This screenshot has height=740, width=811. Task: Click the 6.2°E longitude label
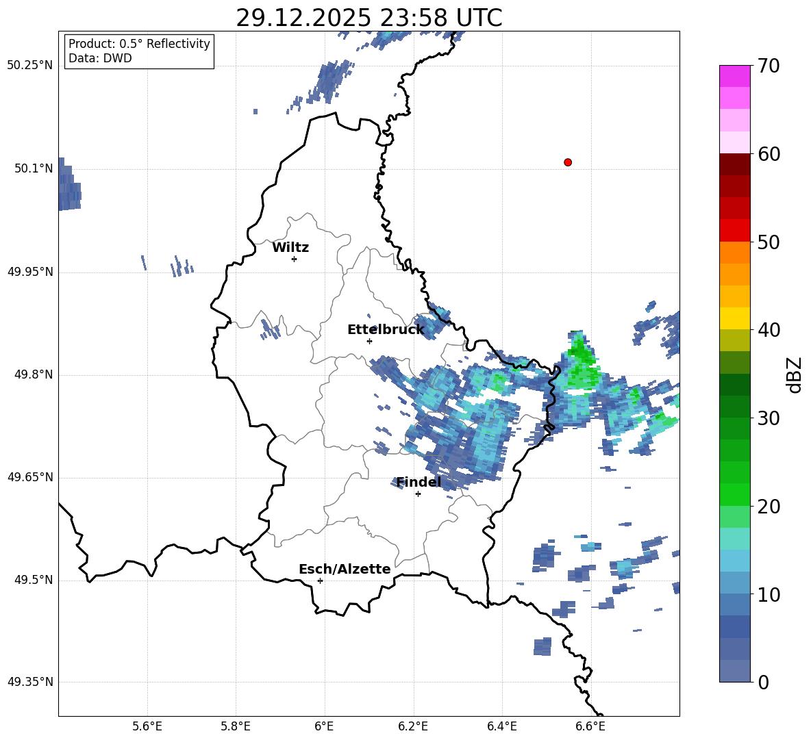(413, 726)
